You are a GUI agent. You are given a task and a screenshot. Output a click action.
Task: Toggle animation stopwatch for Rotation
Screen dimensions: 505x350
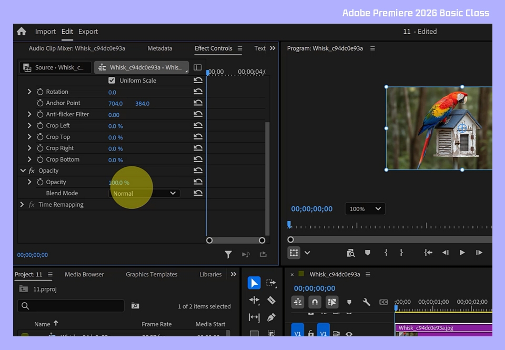tap(40, 92)
